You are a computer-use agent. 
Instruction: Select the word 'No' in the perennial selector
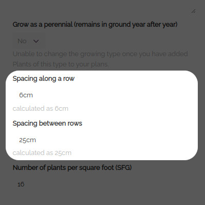[22, 41]
